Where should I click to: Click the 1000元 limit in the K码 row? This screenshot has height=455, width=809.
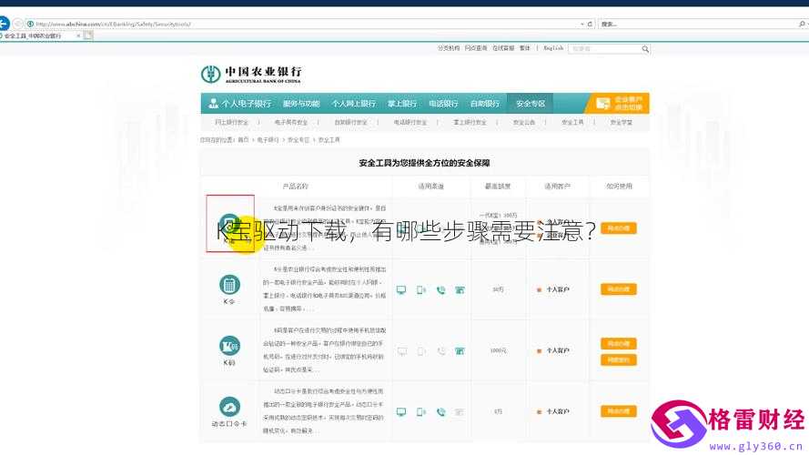click(498, 350)
